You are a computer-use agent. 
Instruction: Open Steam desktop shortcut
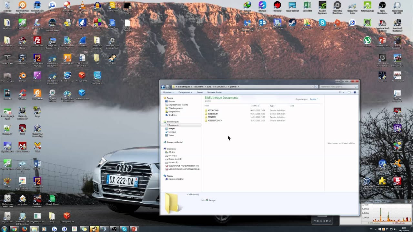click(292, 24)
